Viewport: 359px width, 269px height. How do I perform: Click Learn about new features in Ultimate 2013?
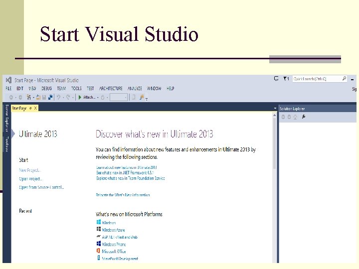pos(126,167)
